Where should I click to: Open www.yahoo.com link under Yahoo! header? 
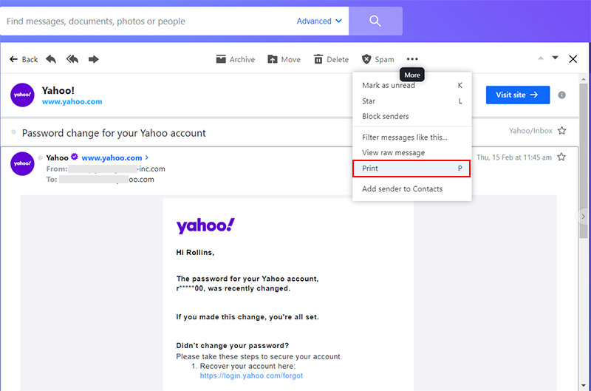point(72,102)
